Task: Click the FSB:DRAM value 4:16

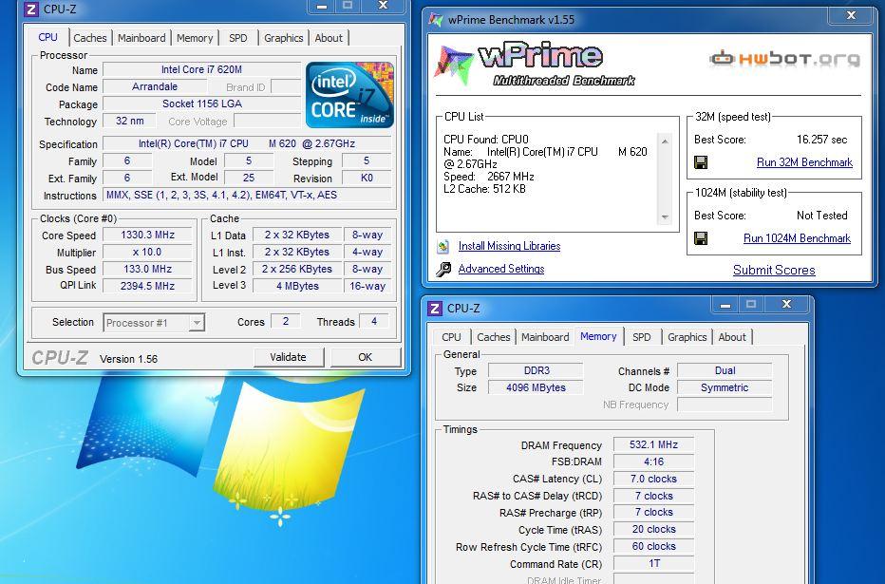Action: [x=653, y=462]
